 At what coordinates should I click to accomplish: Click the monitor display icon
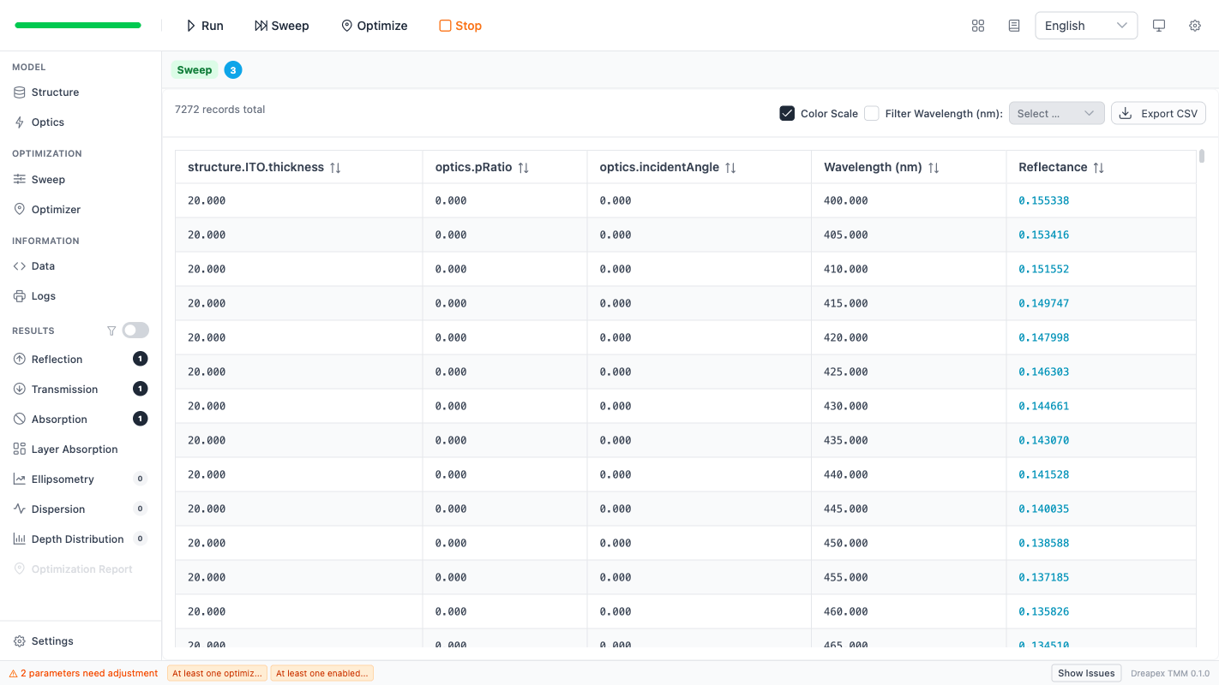click(x=1159, y=26)
